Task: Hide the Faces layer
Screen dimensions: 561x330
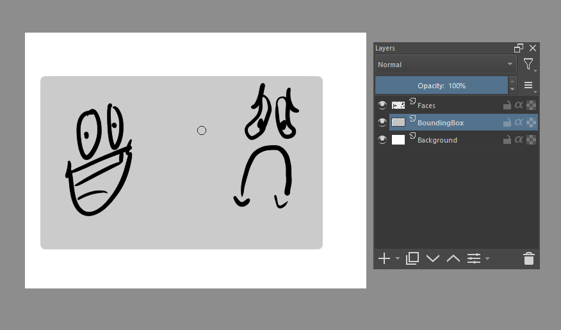Action: point(382,105)
